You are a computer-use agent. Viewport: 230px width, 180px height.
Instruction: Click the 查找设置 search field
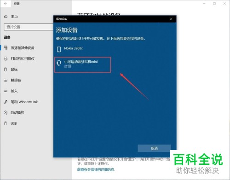tap(29, 27)
